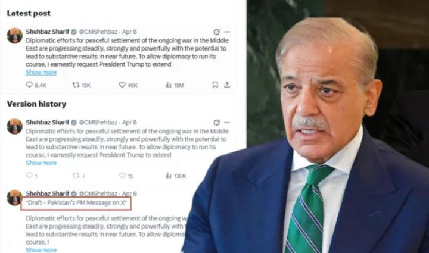Expand draft version post with Show more
This screenshot has height=253, width=429.
[x=41, y=249]
